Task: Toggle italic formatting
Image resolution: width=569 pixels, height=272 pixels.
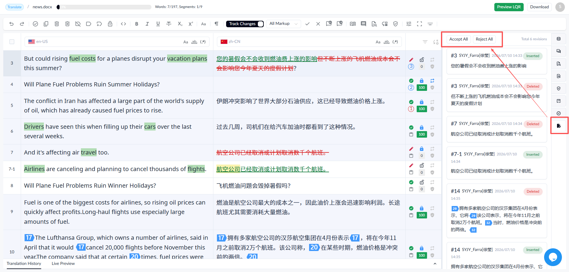Action: coord(147,24)
